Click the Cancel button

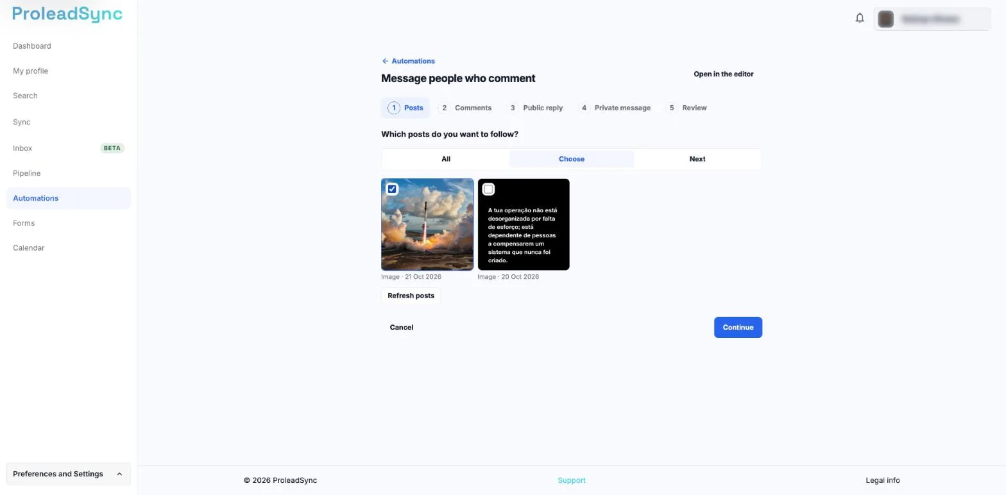[x=402, y=328]
